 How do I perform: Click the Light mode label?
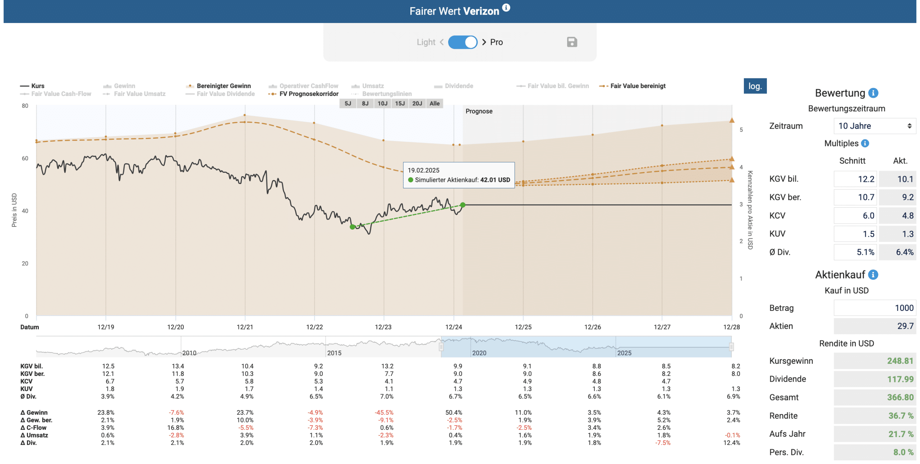click(426, 42)
